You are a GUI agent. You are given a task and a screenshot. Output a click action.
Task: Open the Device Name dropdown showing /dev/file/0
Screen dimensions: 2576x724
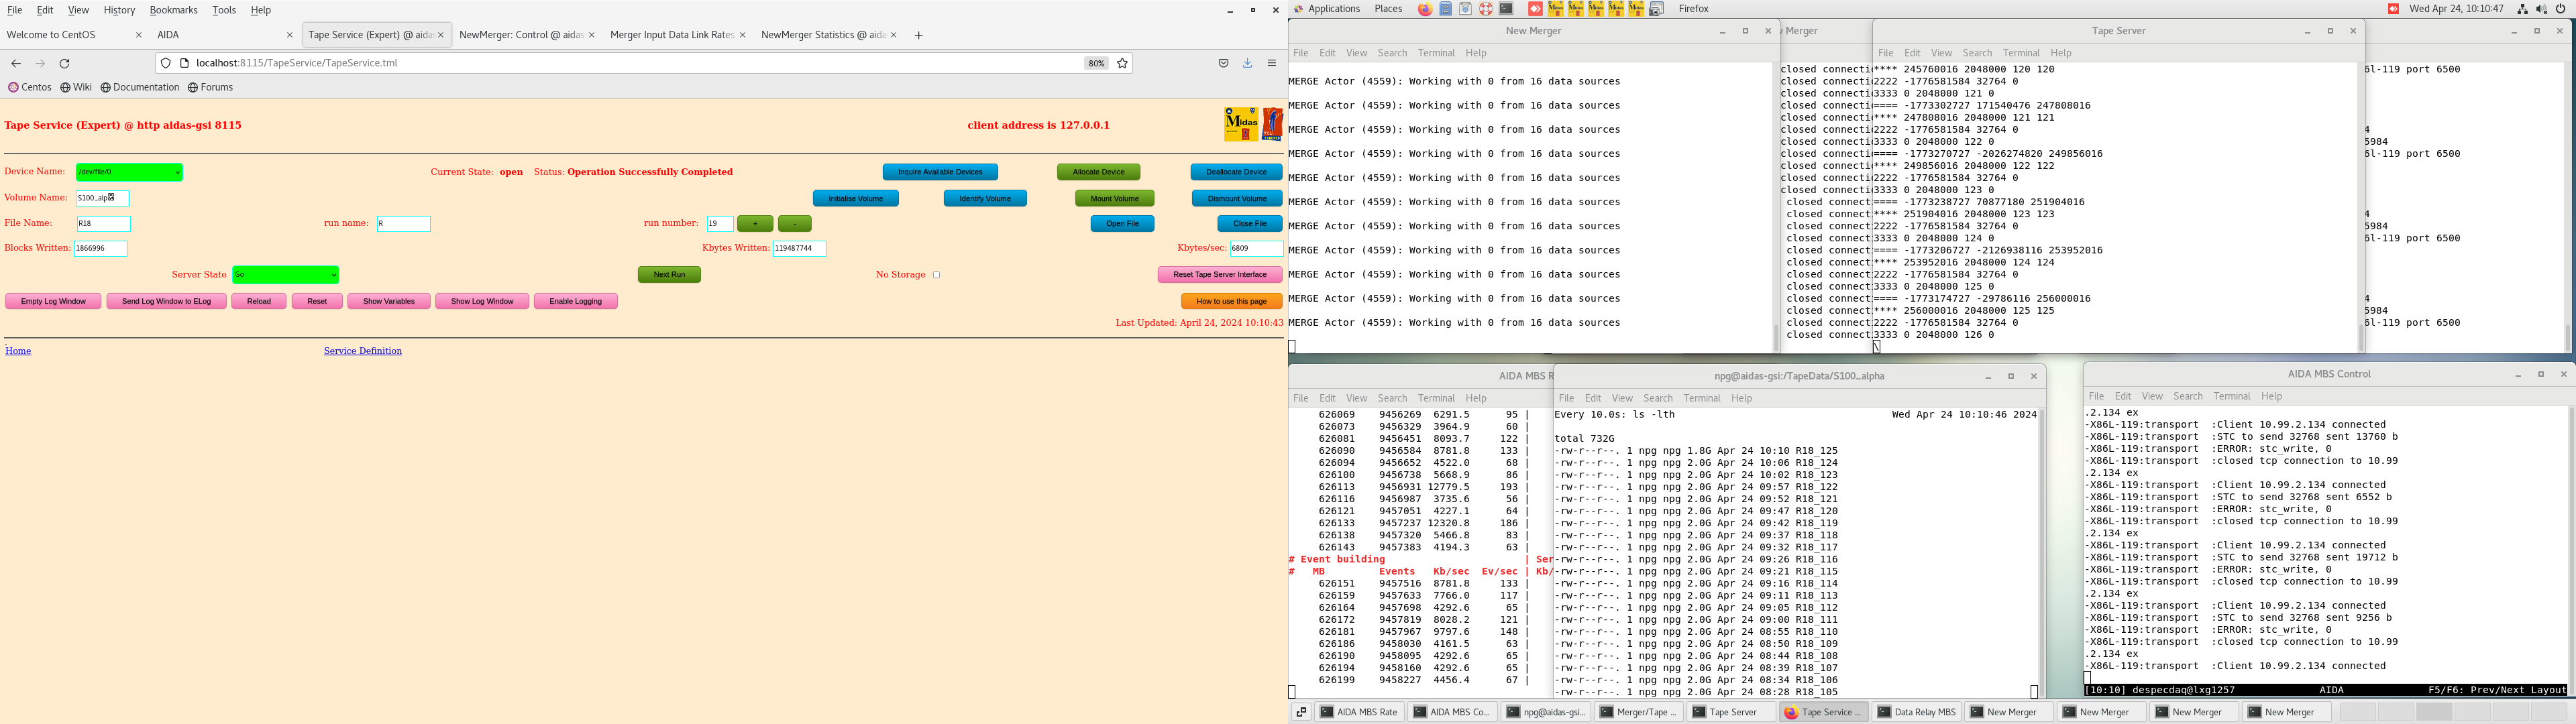(128, 171)
